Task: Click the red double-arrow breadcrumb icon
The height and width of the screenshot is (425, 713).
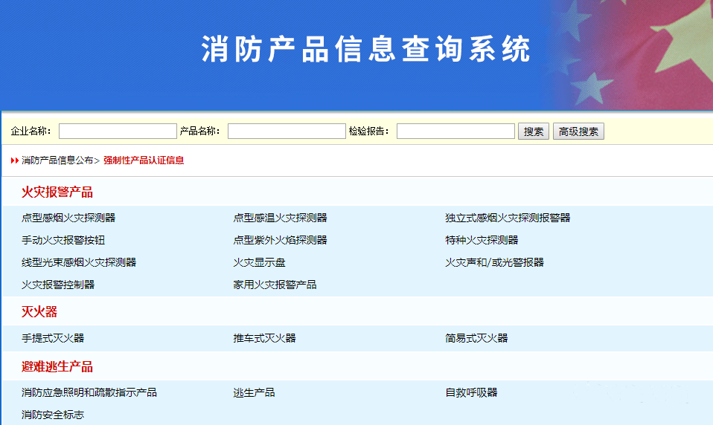Action: click(15, 160)
